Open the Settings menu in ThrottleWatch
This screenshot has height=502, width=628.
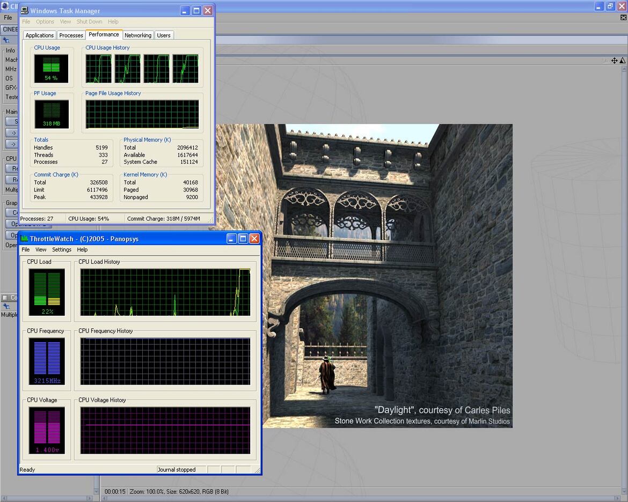pos(61,249)
